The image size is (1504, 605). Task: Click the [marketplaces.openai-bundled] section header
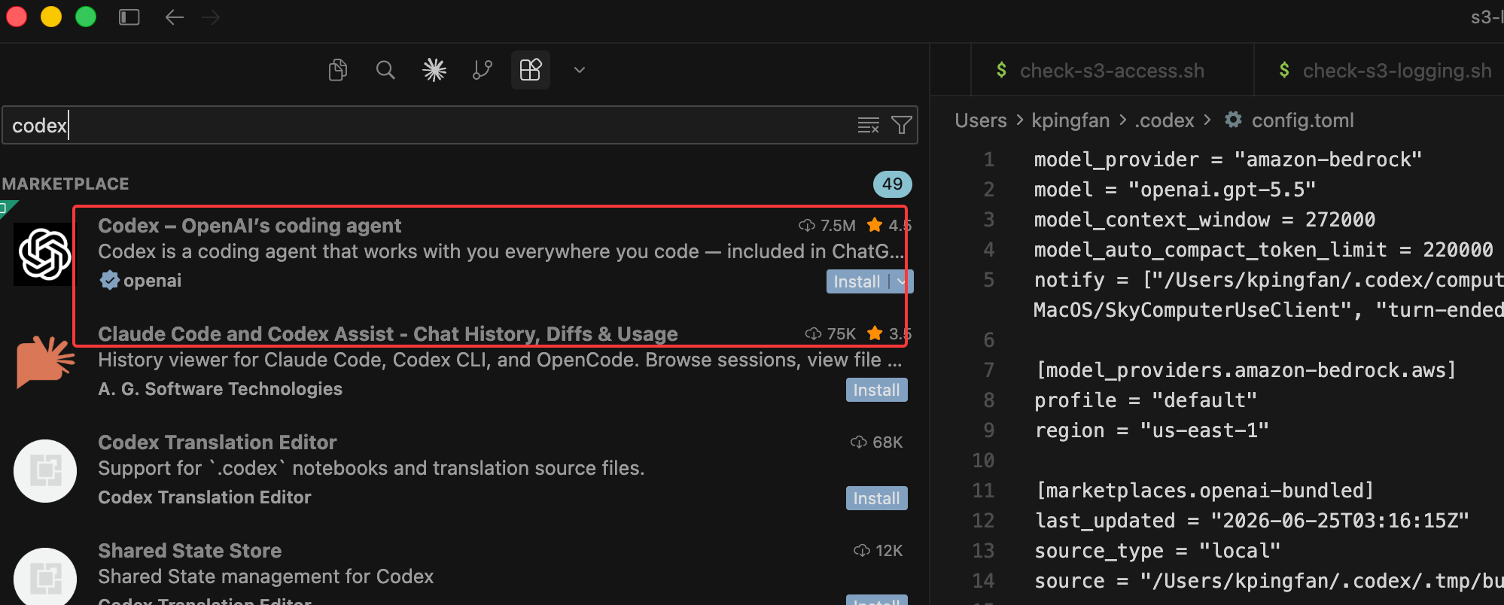pos(1204,491)
